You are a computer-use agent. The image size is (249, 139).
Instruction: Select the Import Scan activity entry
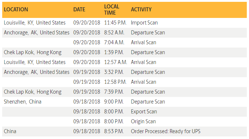point(144,23)
